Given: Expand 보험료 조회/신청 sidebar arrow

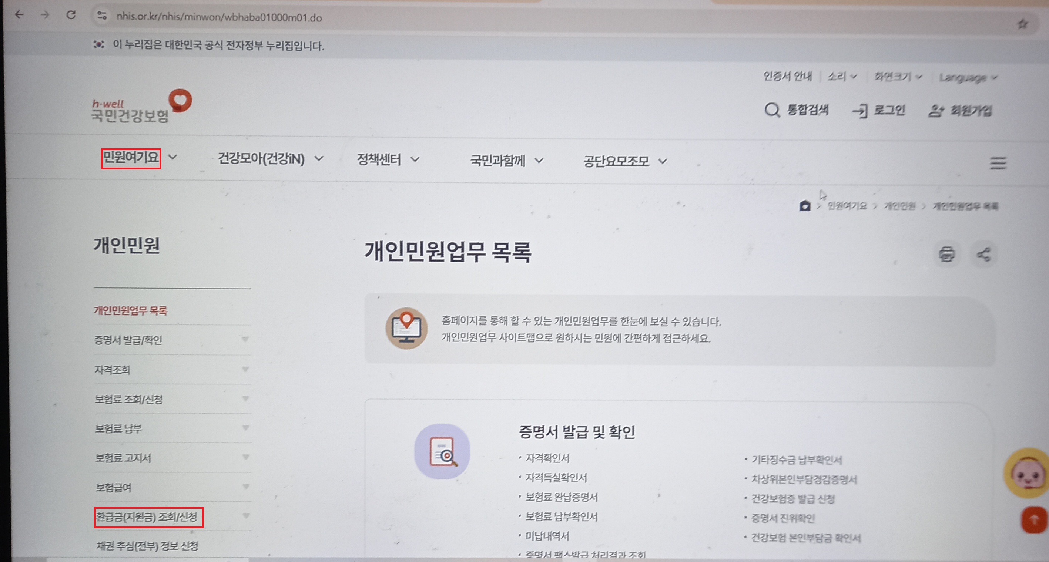Looking at the screenshot, I should 245,398.
